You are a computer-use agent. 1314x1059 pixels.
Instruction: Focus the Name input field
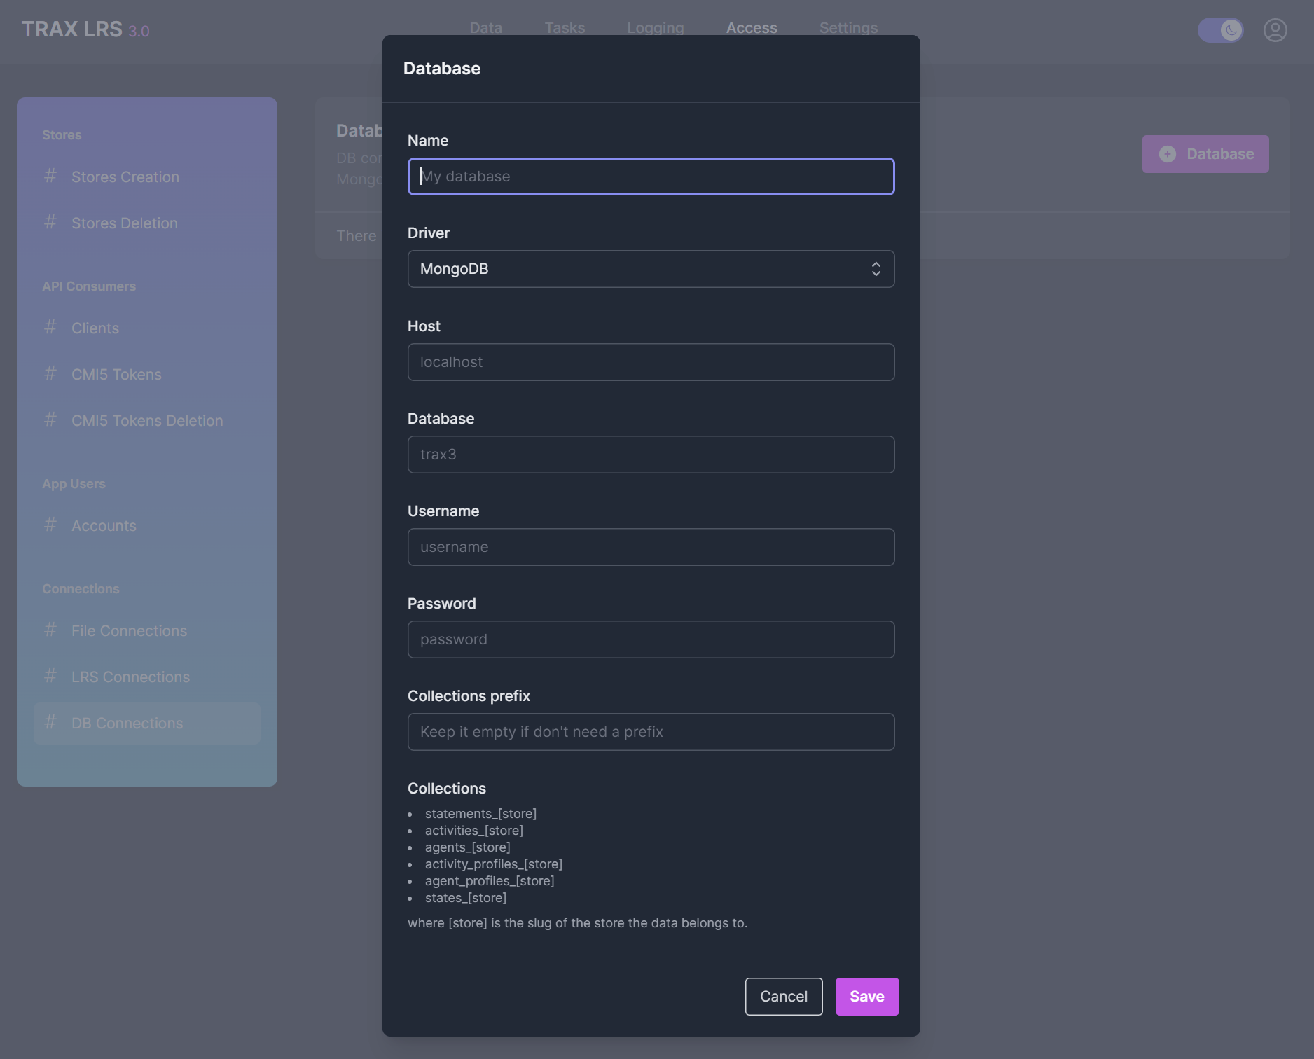pyautogui.click(x=651, y=176)
